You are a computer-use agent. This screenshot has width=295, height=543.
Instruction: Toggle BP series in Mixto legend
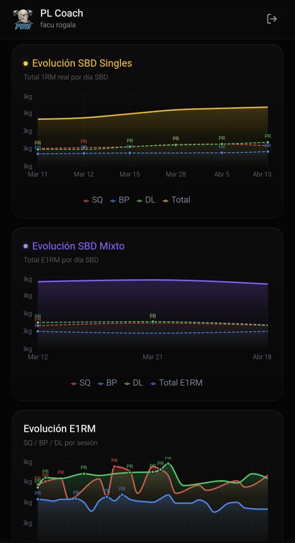point(107,383)
